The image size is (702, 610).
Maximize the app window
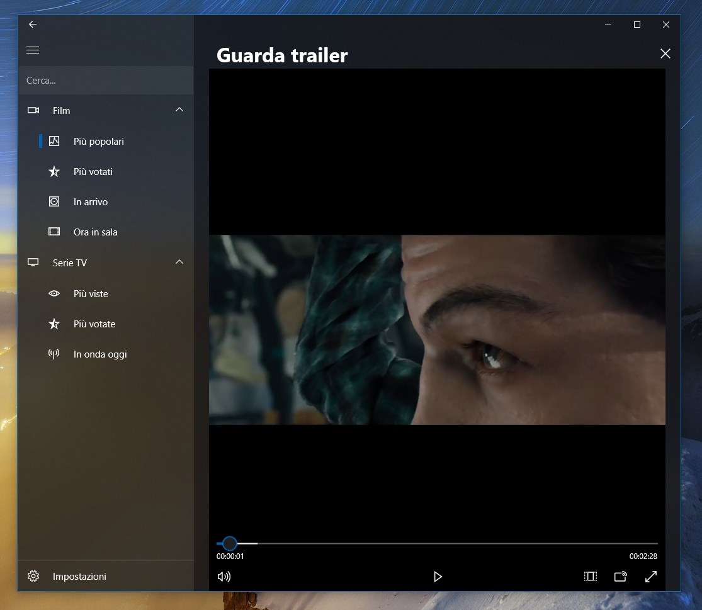click(x=637, y=25)
